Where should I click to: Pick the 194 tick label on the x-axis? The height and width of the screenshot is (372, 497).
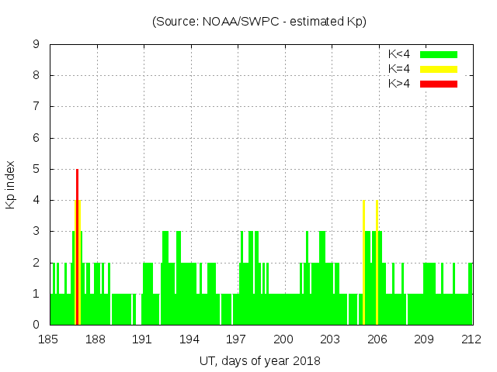pos(189,339)
